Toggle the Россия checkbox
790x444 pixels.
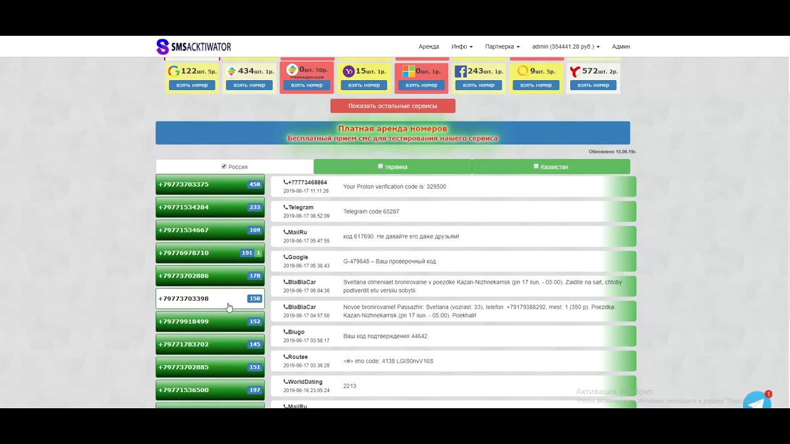[224, 166]
